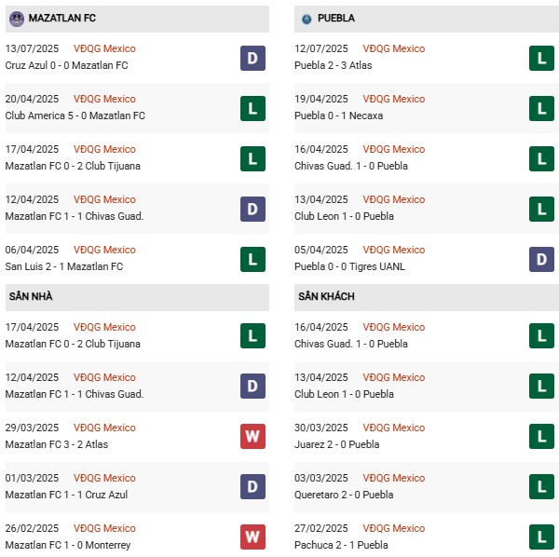559x557 pixels.
Task: Open the Mazatlan FC 1-1 Cruz Azul match
Action: coord(66,495)
